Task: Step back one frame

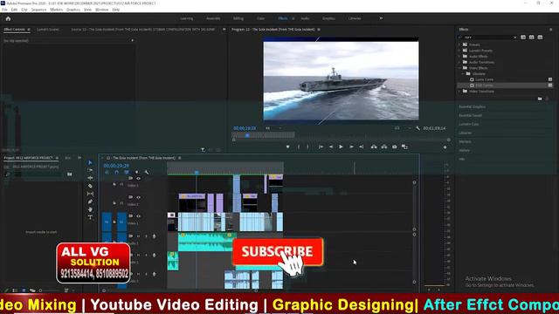Action: point(331,147)
